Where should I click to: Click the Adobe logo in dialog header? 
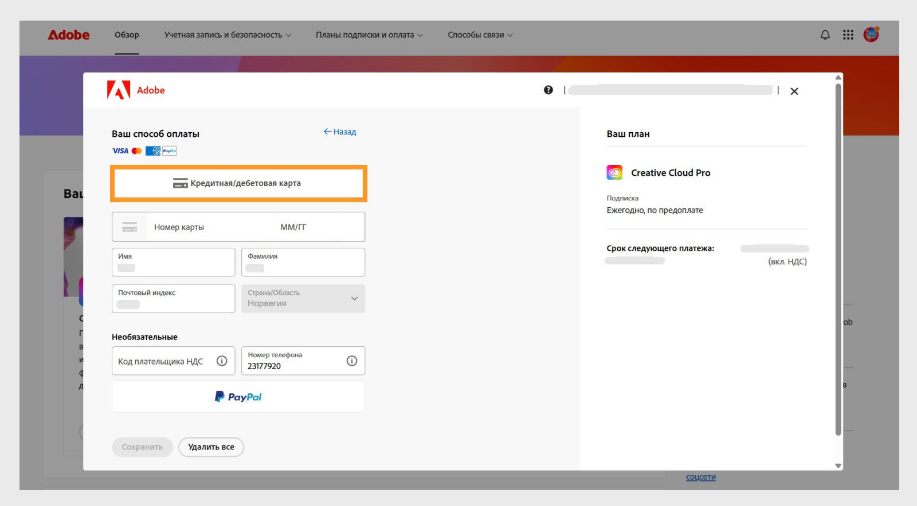(x=136, y=90)
